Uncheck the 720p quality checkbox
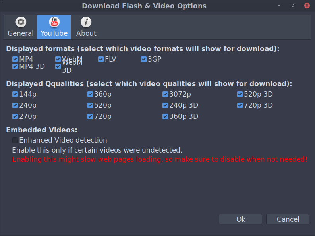Image resolution: width=315 pixels, height=236 pixels. tap(90, 116)
